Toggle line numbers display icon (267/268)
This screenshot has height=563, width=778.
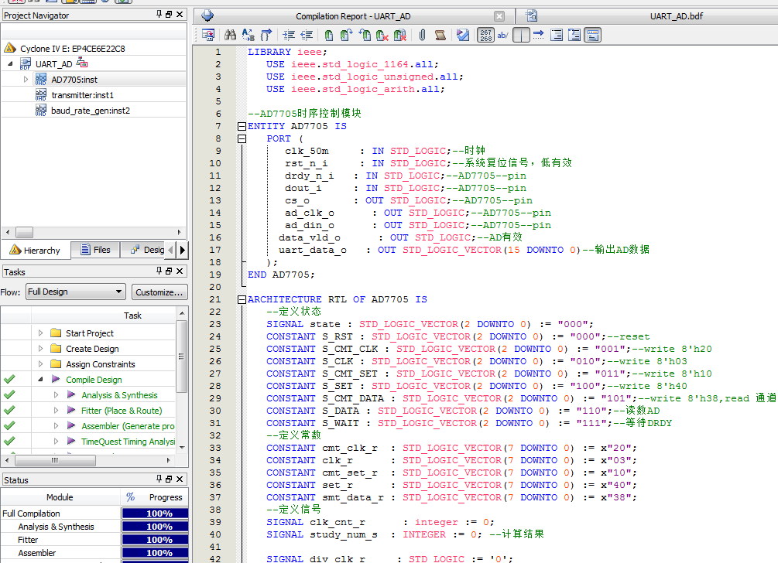point(485,35)
